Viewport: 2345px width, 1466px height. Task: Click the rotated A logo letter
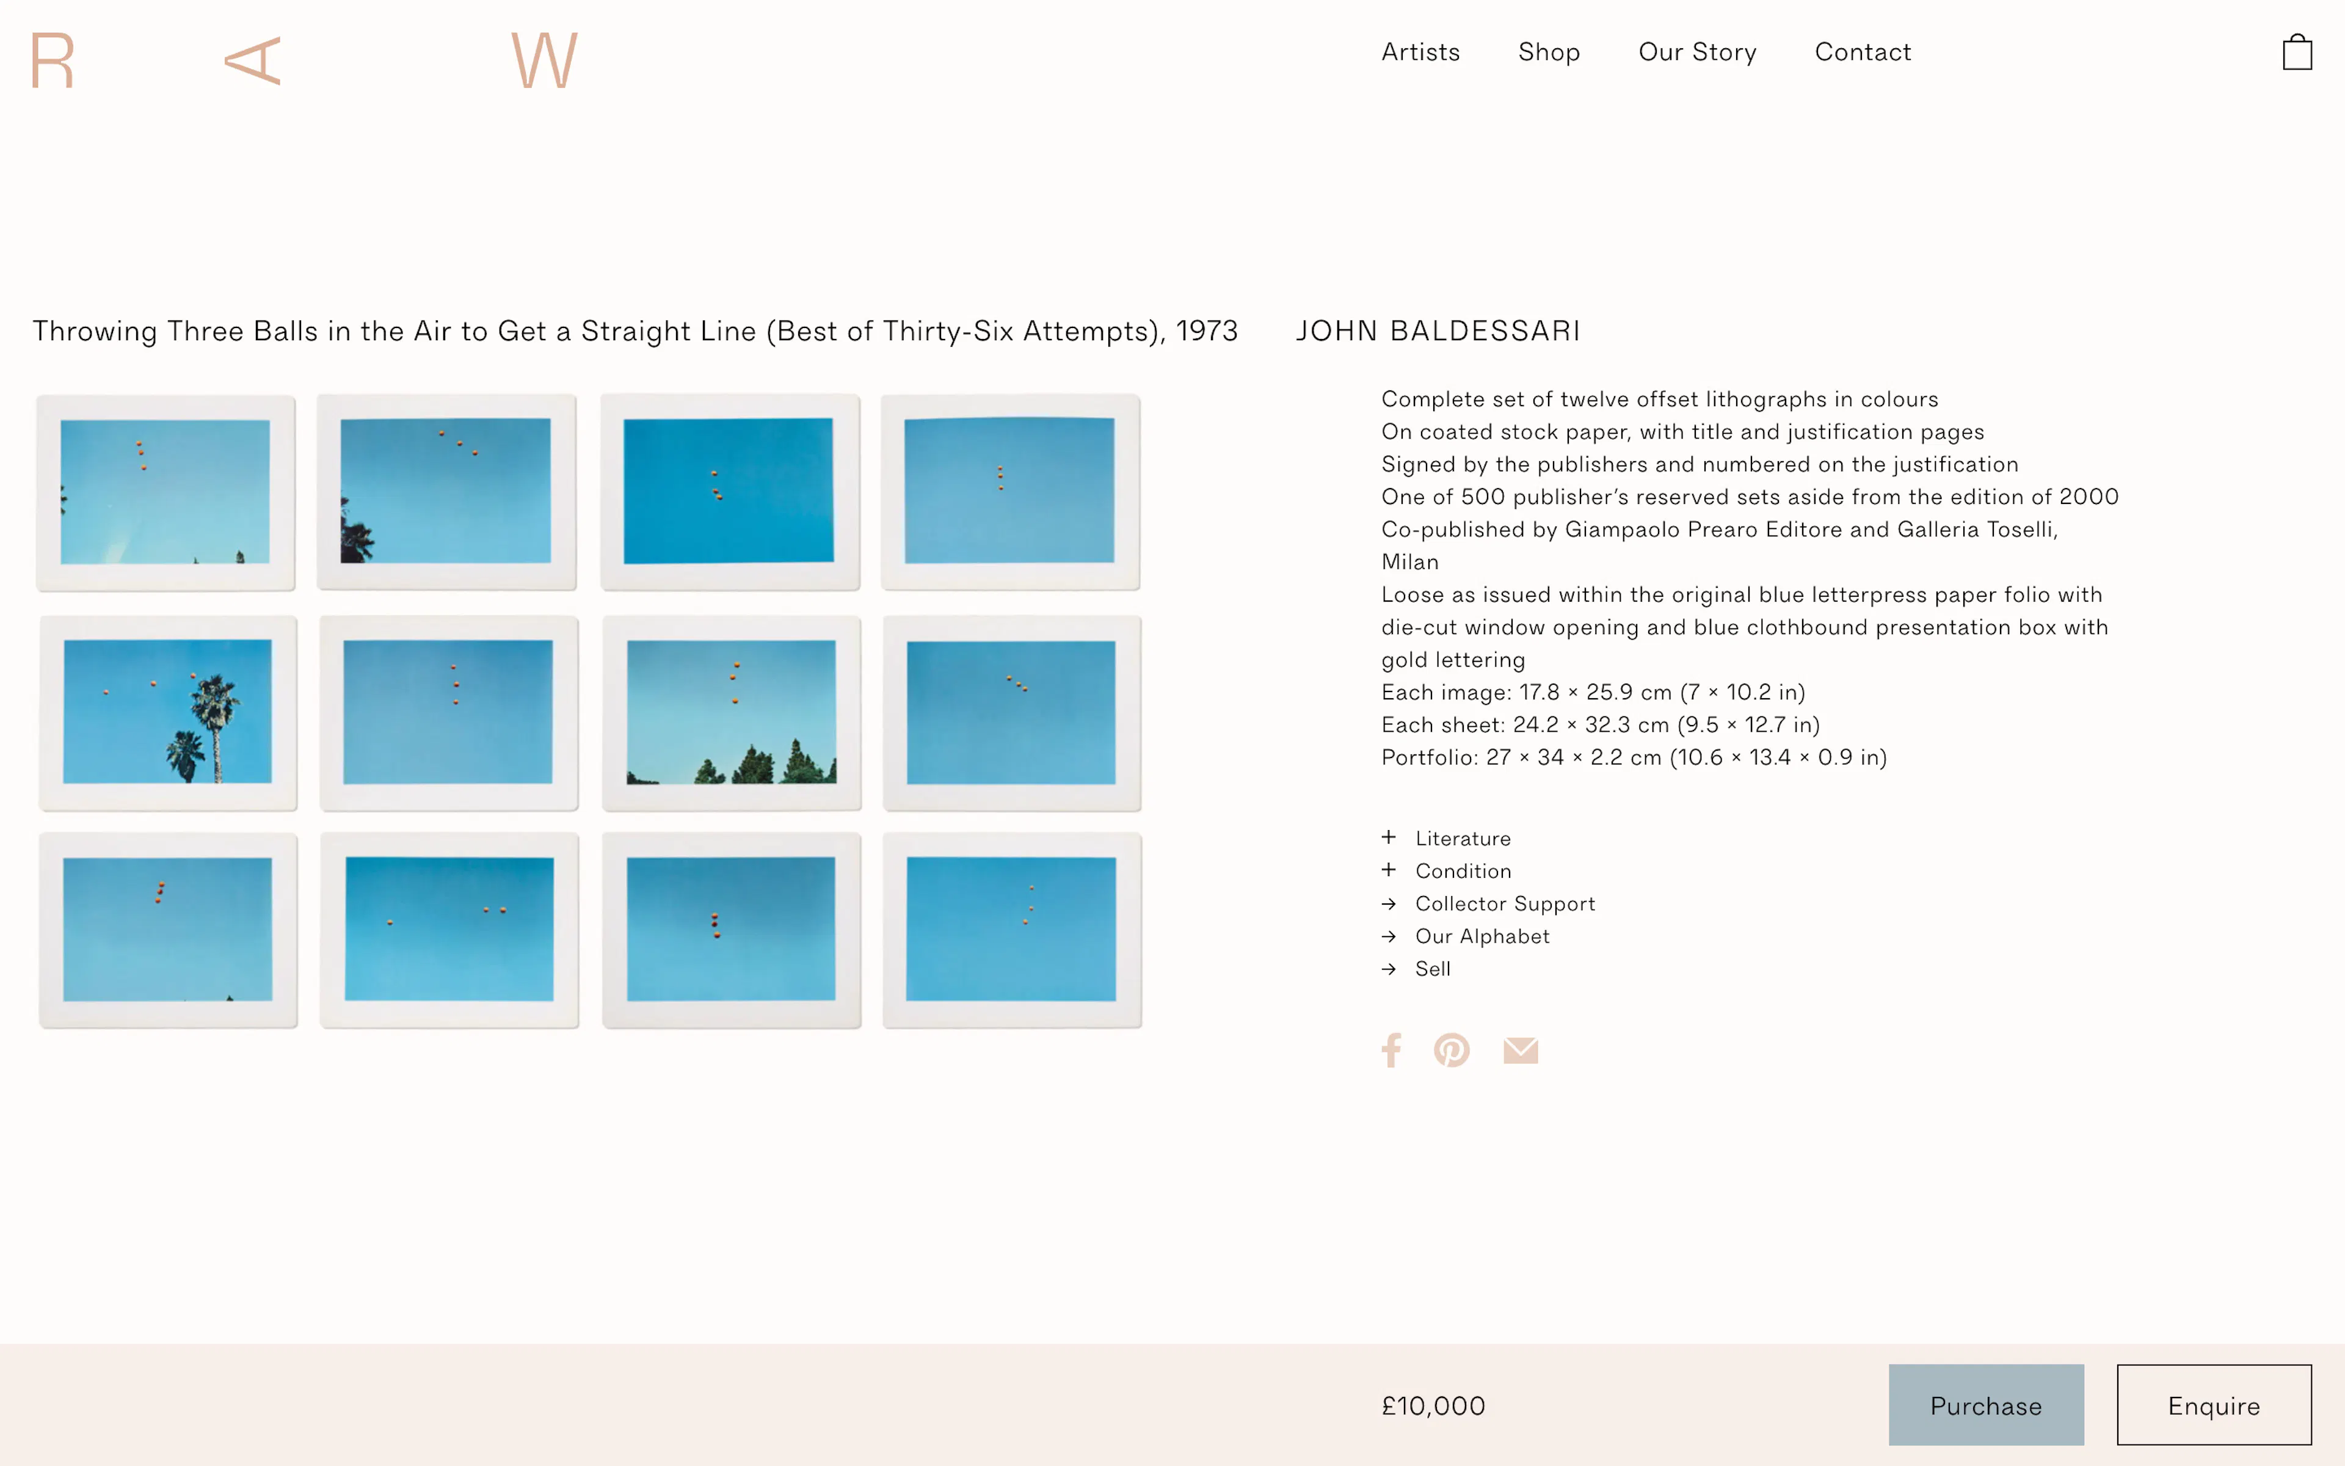coord(253,61)
